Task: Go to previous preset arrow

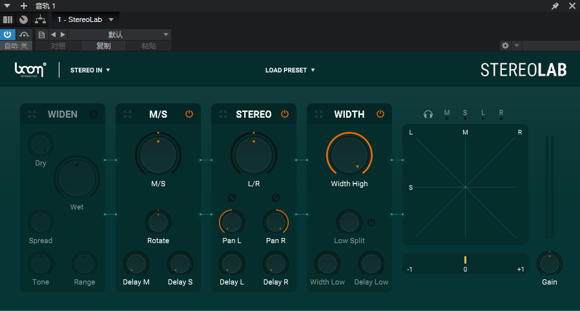Action: [53, 35]
